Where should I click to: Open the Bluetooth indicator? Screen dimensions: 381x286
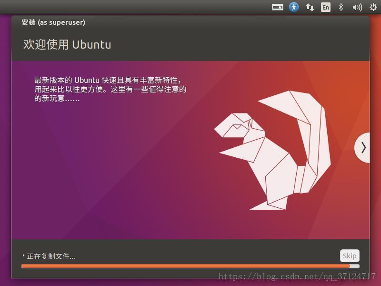pyautogui.click(x=341, y=7)
